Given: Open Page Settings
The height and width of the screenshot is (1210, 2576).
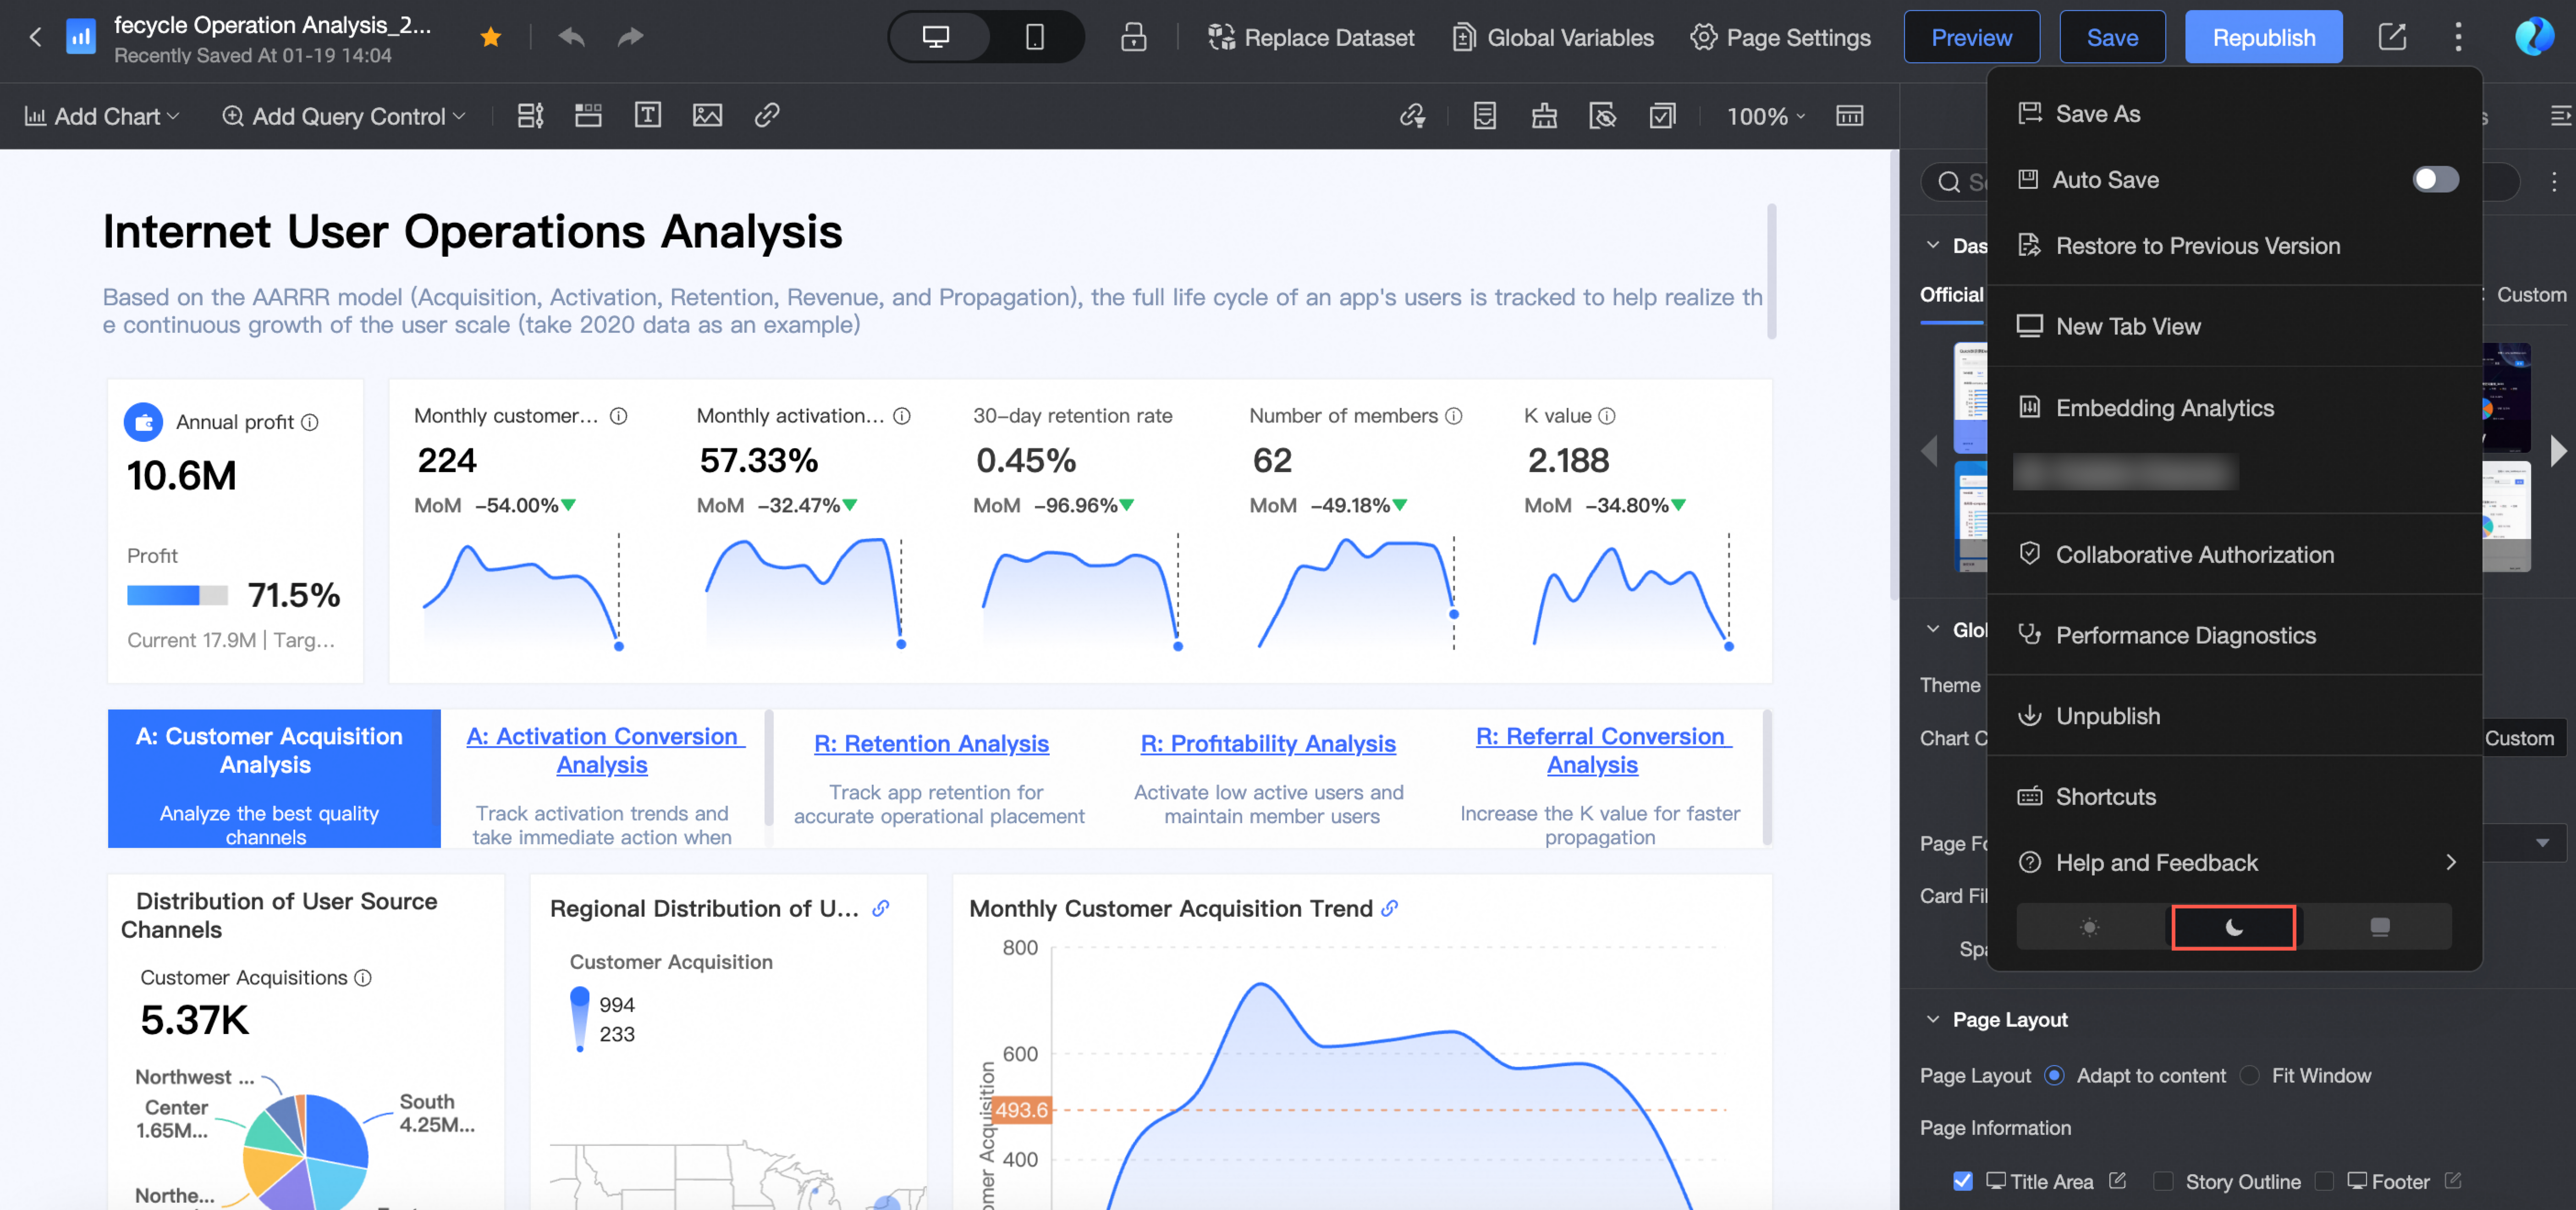Looking at the screenshot, I should pyautogui.click(x=1780, y=37).
